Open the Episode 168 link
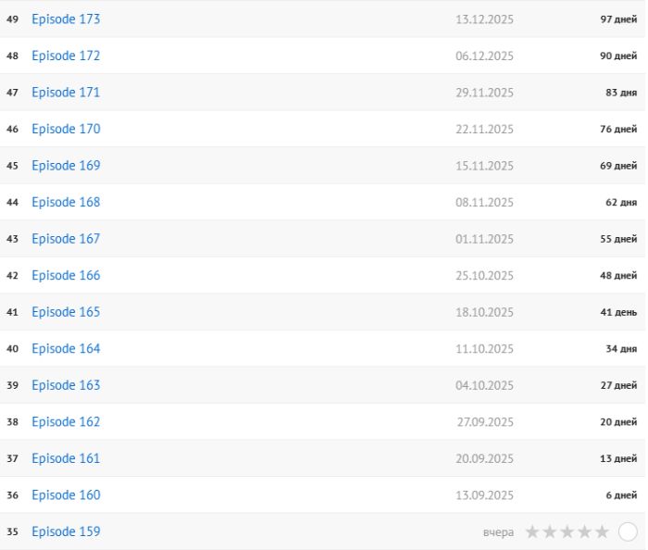This screenshot has width=648, height=550. [66, 203]
